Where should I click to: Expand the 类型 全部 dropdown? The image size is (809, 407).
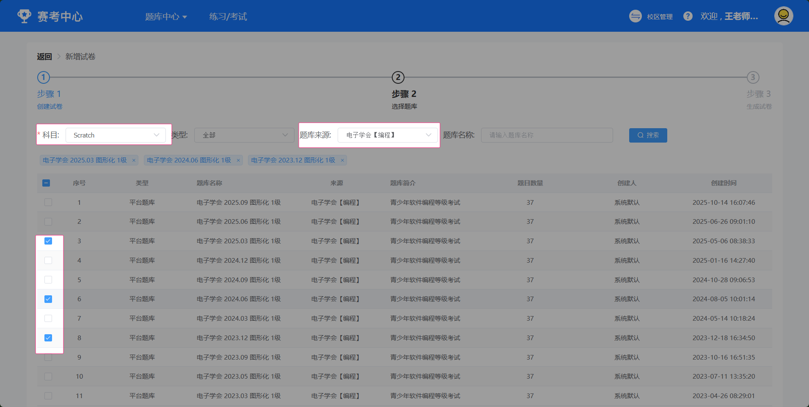(244, 135)
